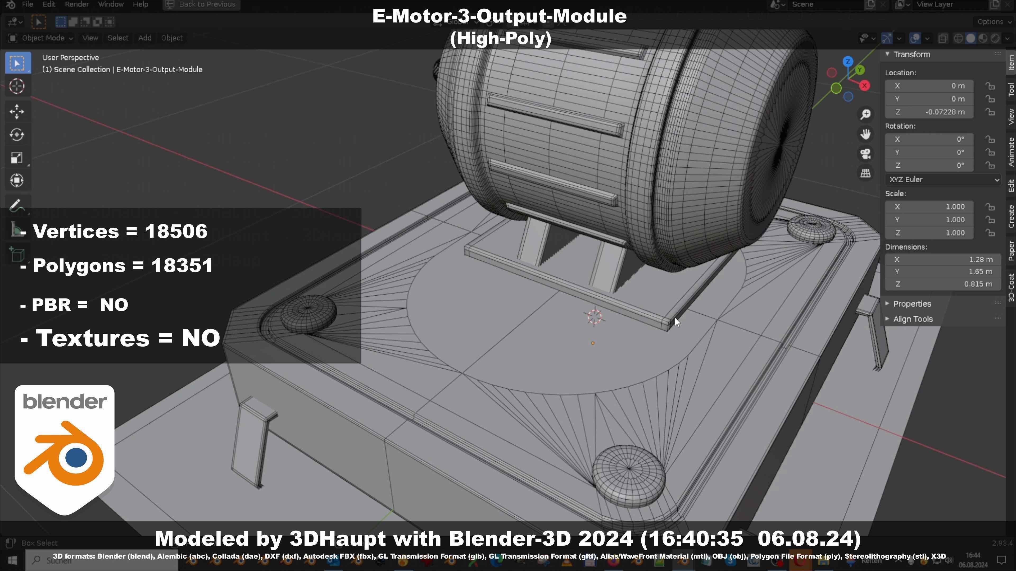Expand the Properties panel
The height and width of the screenshot is (571, 1016).
(x=887, y=304)
